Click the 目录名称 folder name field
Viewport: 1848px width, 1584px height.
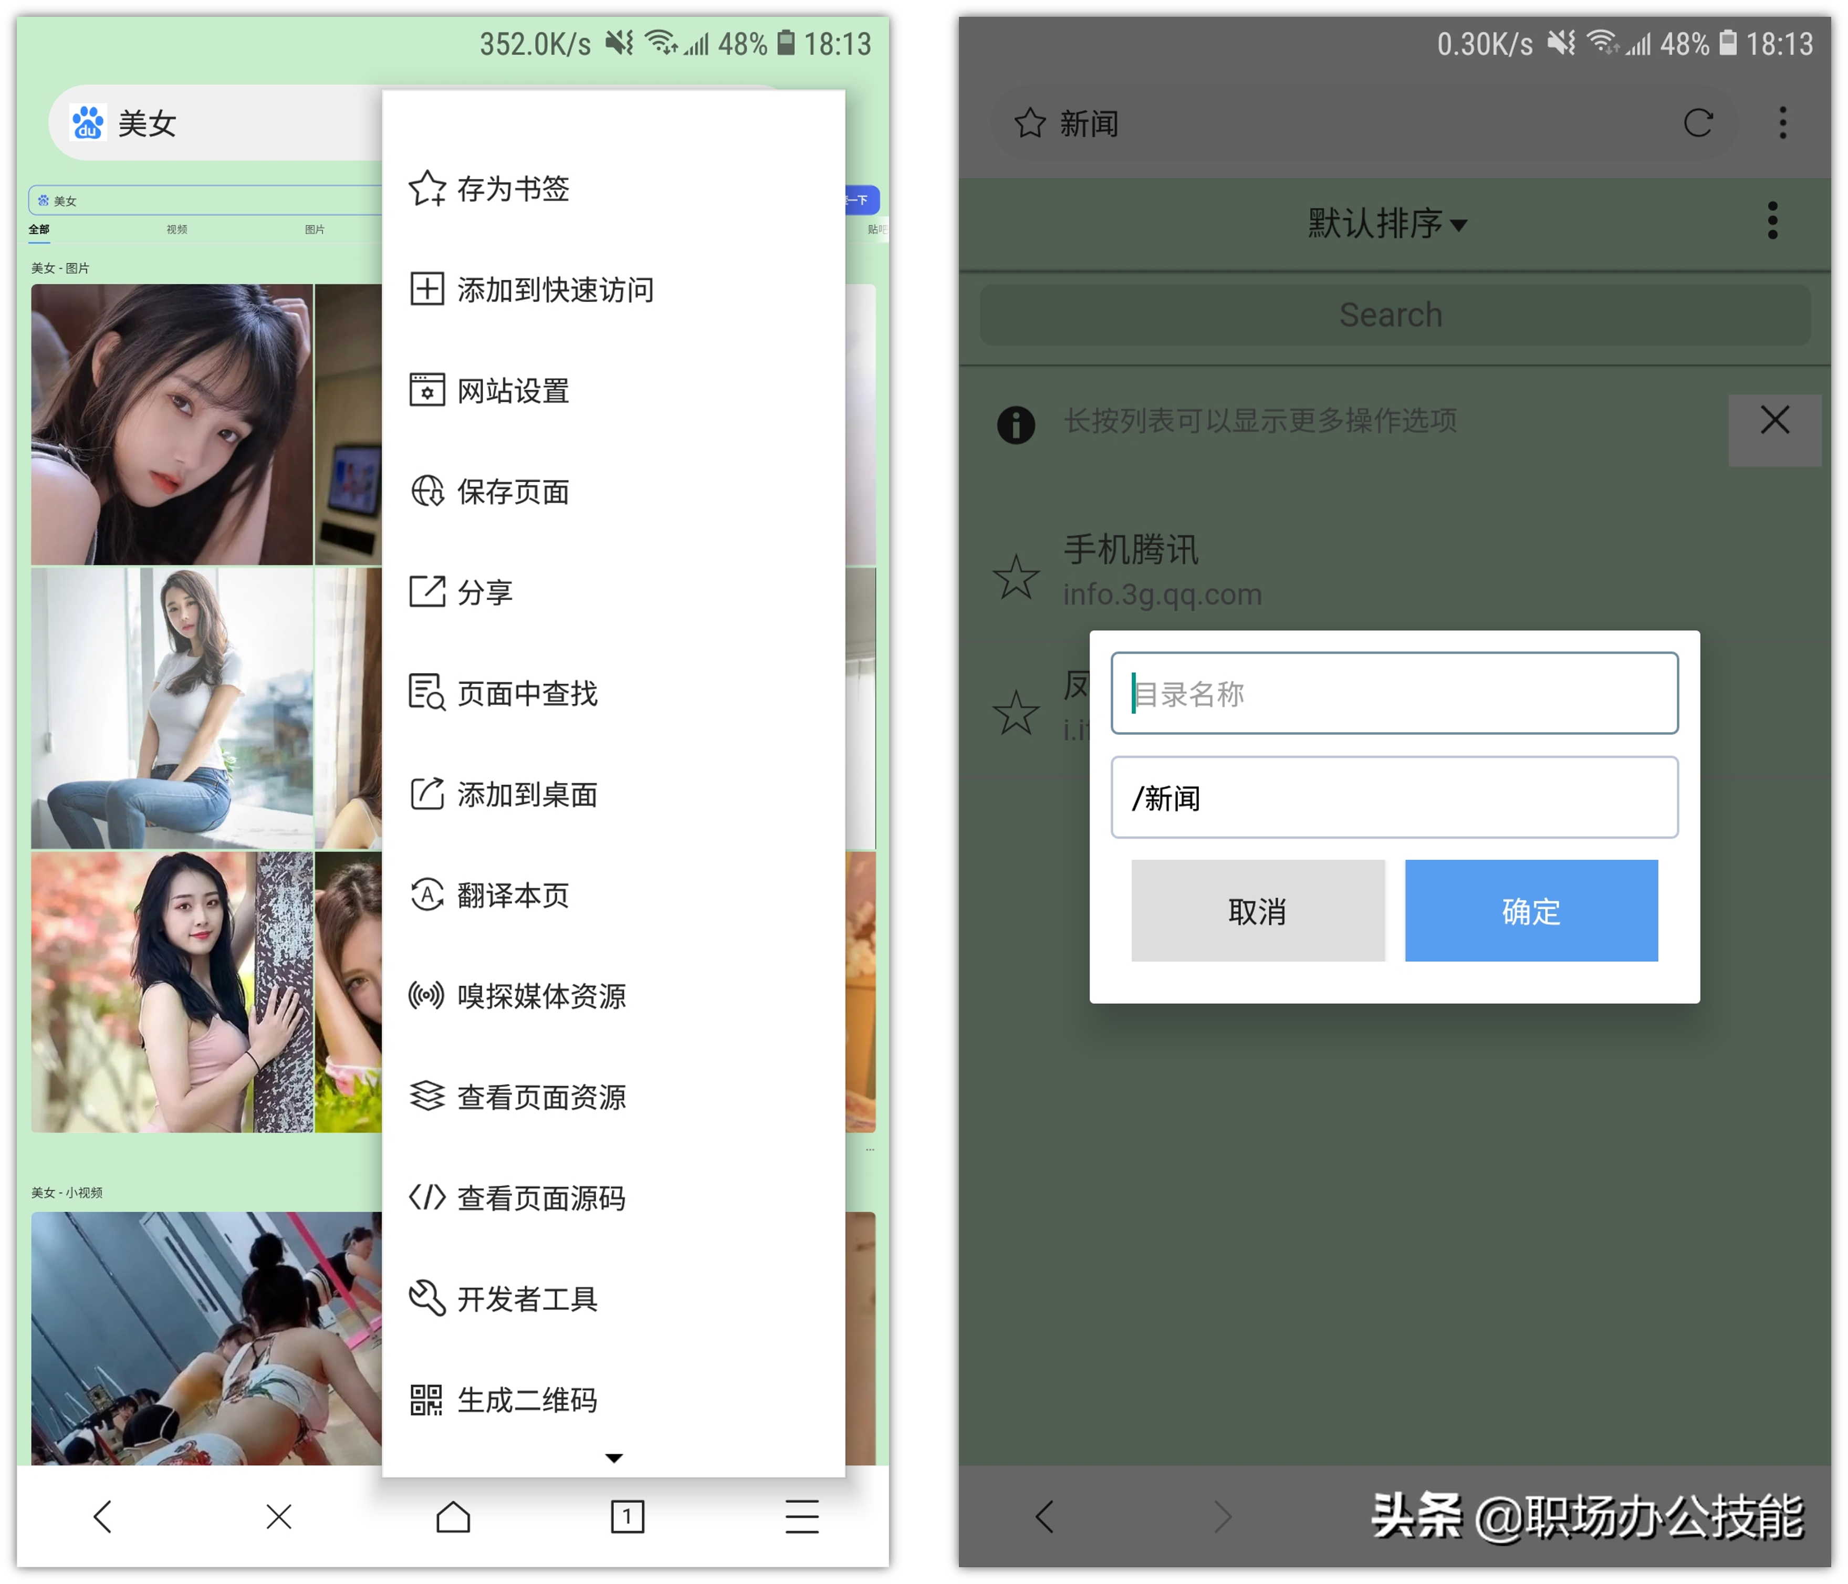coord(1394,693)
